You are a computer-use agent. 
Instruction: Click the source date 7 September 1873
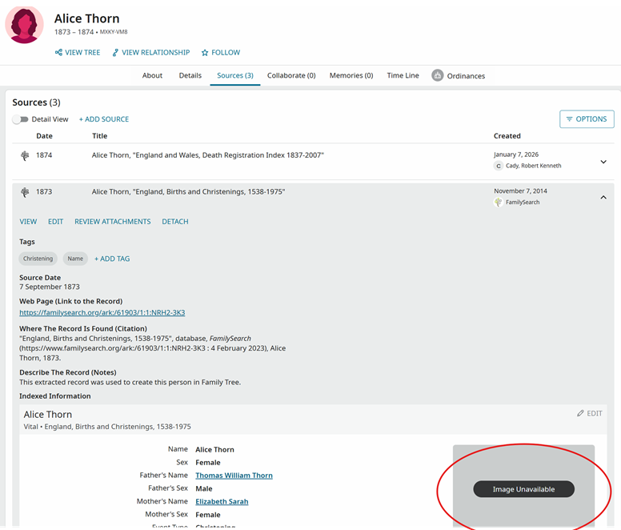pyautogui.click(x=50, y=287)
